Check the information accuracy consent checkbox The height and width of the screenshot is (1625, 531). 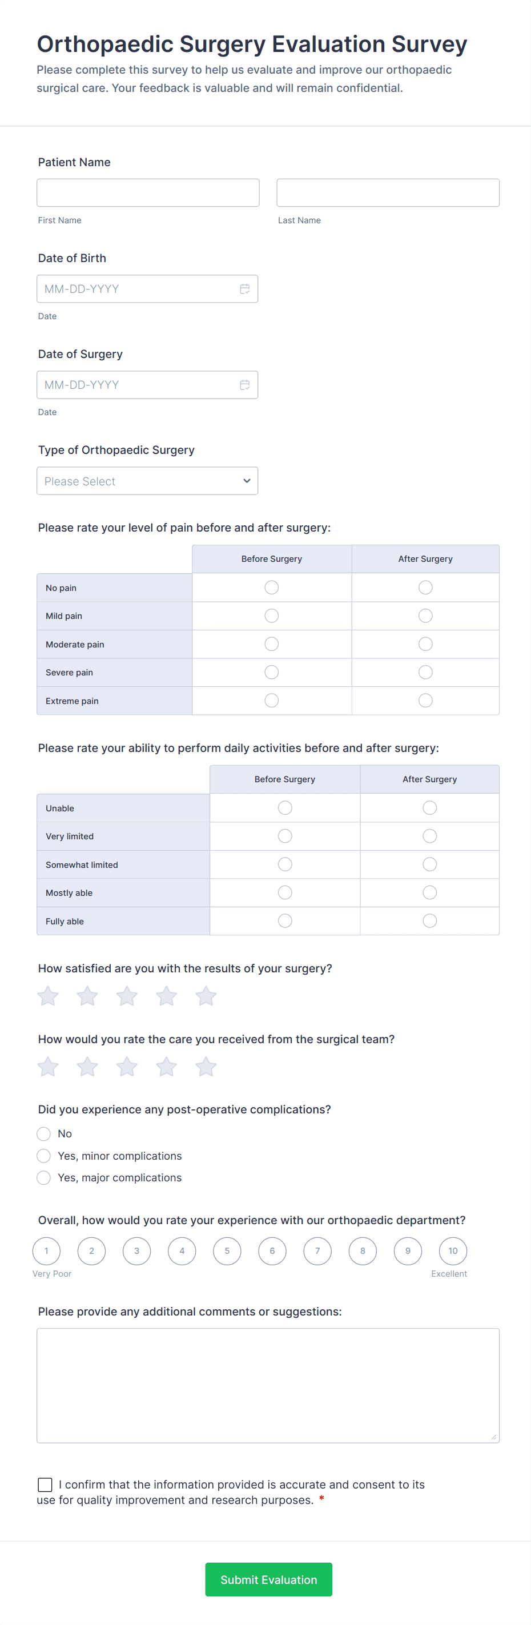pos(44,1485)
